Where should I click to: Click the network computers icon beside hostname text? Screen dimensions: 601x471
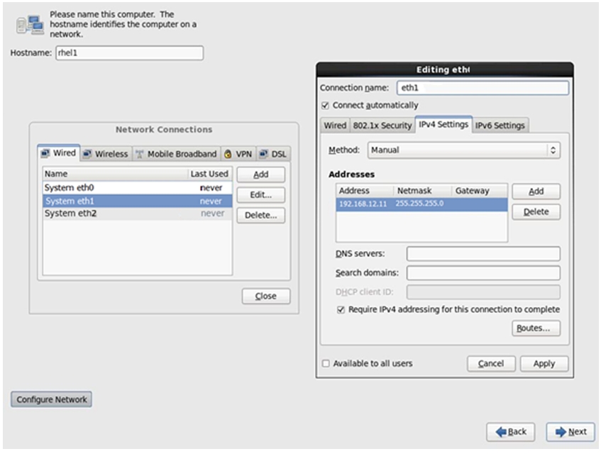pos(30,25)
